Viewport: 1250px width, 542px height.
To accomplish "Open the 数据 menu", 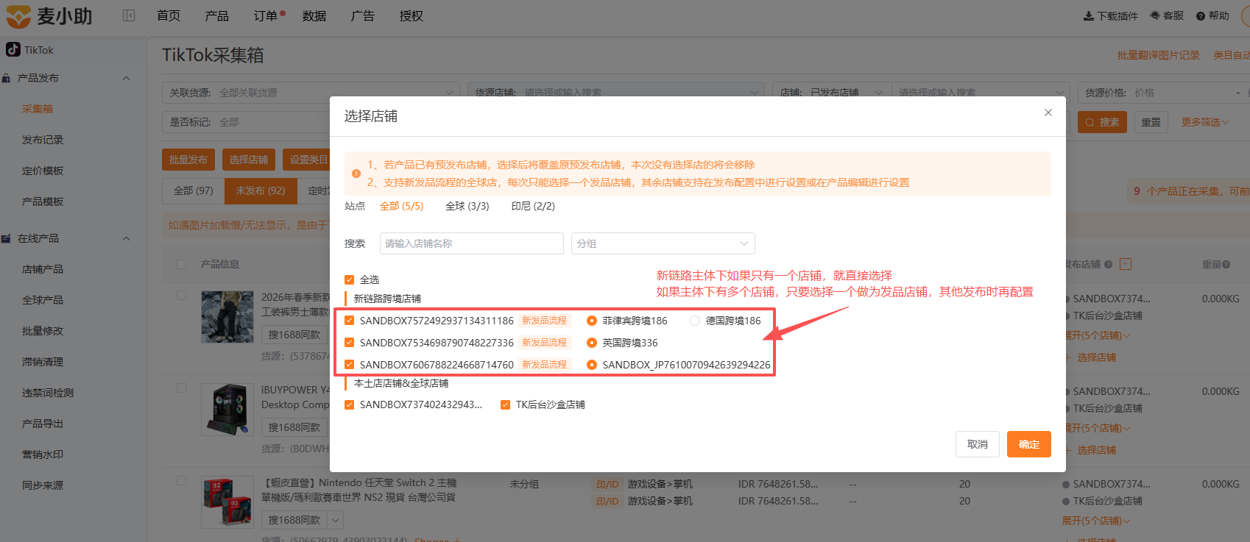I will (314, 15).
